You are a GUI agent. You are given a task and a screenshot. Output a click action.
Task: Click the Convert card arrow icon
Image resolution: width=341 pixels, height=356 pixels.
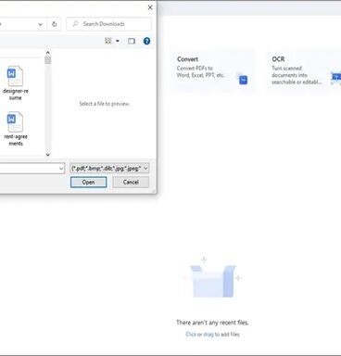pos(243,80)
